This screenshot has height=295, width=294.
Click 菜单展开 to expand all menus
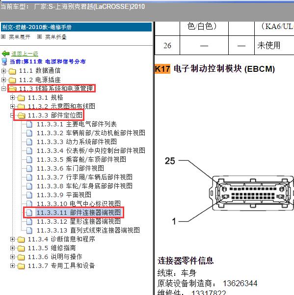pyautogui.click(x=20, y=37)
